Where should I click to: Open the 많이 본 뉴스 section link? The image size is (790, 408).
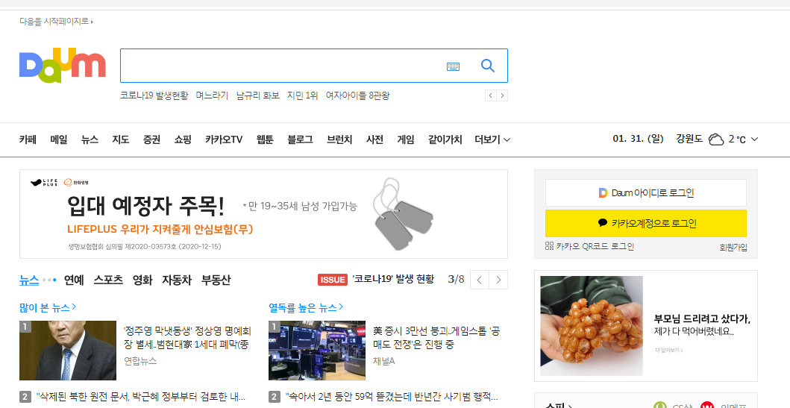pos(48,307)
